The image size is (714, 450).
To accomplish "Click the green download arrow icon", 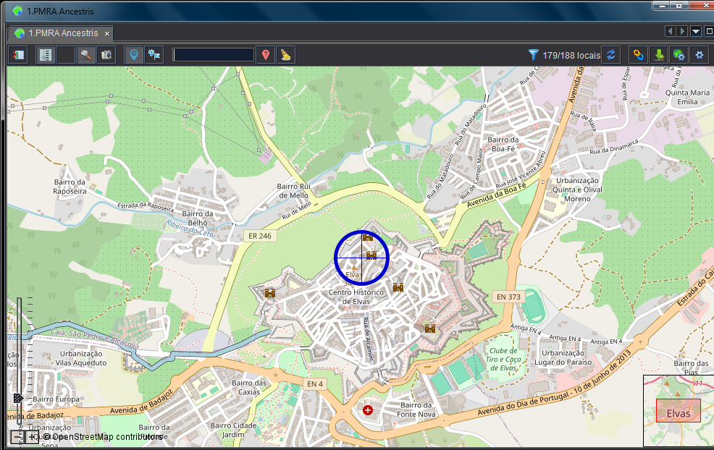I will [x=659, y=55].
